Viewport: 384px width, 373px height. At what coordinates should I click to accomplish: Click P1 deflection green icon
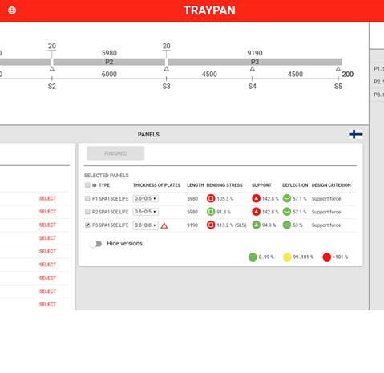tap(287, 198)
